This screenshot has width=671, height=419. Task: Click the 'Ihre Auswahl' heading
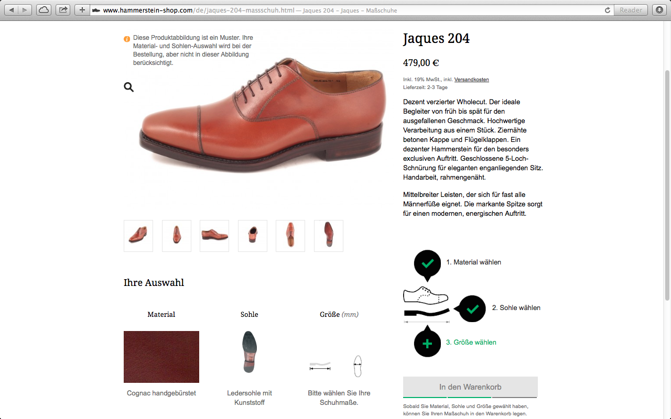pyautogui.click(x=154, y=282)
